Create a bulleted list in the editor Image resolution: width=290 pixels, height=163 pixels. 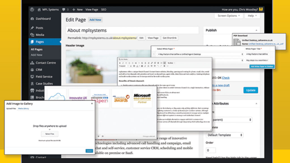[x=129, y=63]
